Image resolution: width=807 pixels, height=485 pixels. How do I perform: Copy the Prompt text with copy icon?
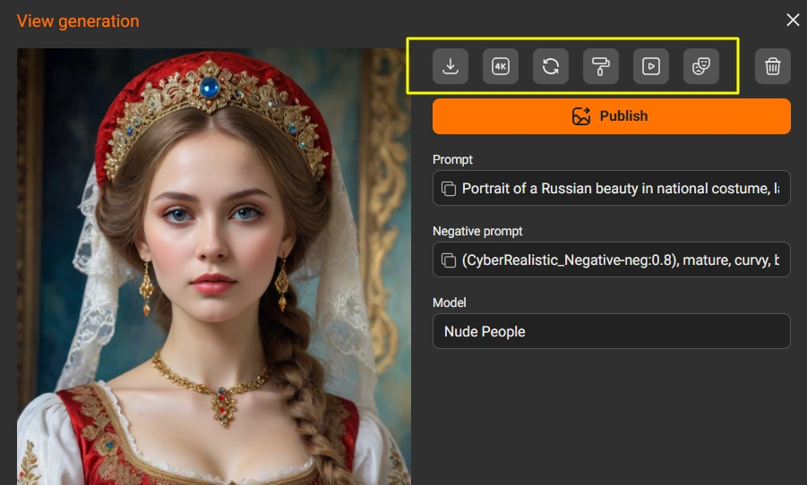[448, 189]
